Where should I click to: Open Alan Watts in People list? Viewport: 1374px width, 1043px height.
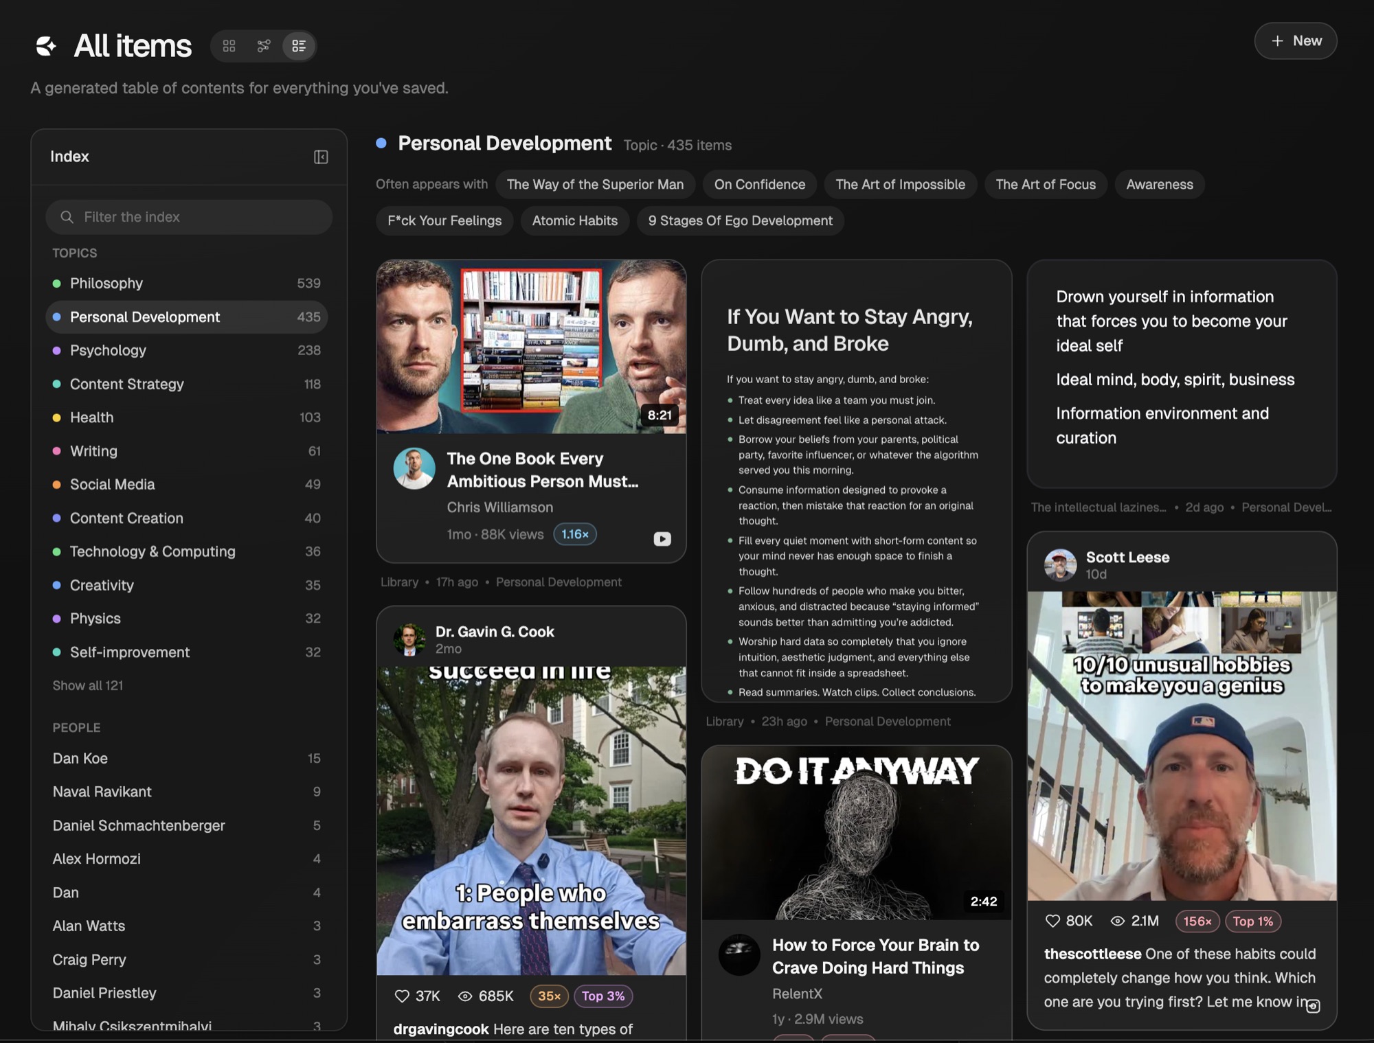187,926
